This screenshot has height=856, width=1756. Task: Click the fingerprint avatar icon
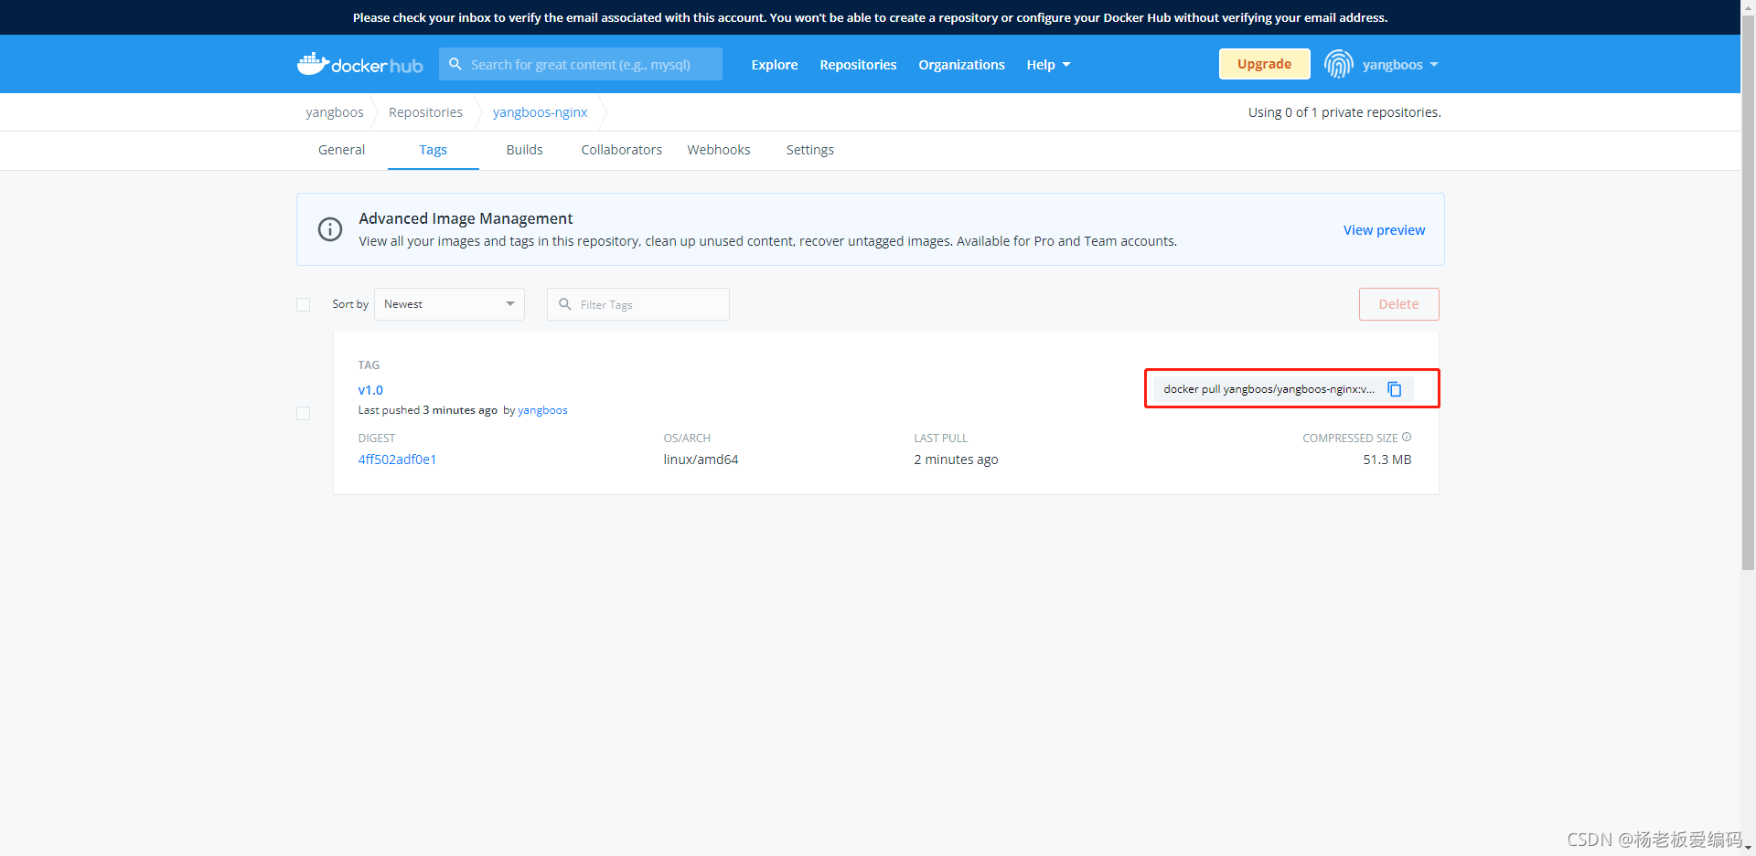[1338, 64]
